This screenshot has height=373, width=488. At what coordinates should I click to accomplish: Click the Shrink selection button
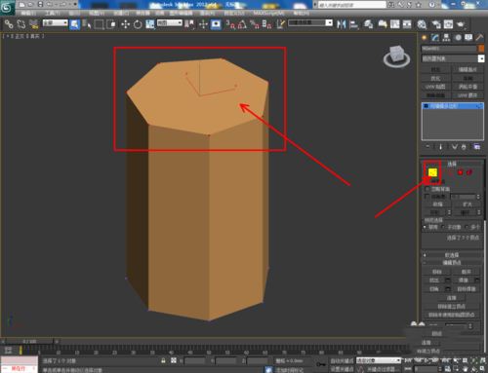(x=437, y=205)
